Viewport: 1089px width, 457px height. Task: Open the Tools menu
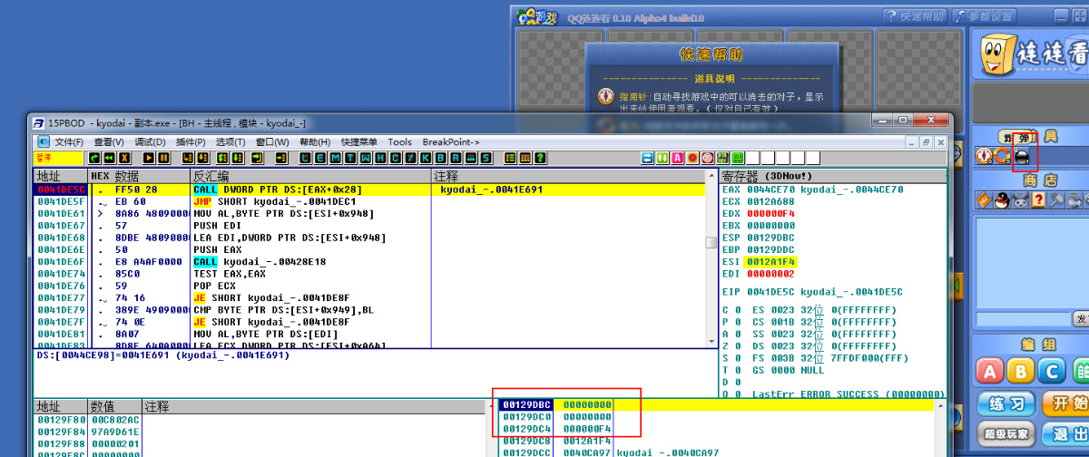(399, 142)
